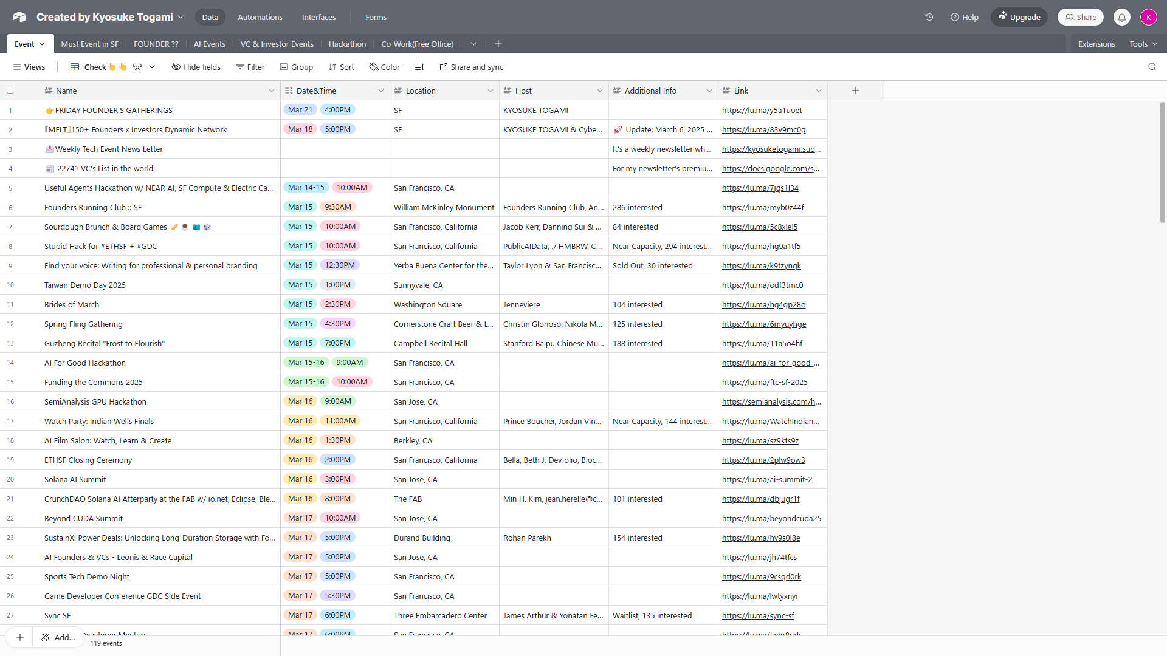
Task: Open the Event table tab menu
Action: coord(42,44)
